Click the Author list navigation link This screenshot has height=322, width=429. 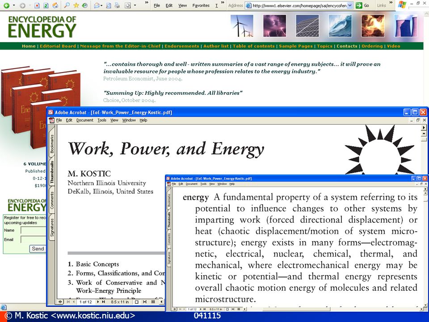(x=216, y=46)
